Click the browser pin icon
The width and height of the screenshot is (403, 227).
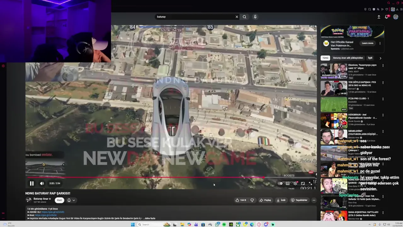click(x=365, y=9)
